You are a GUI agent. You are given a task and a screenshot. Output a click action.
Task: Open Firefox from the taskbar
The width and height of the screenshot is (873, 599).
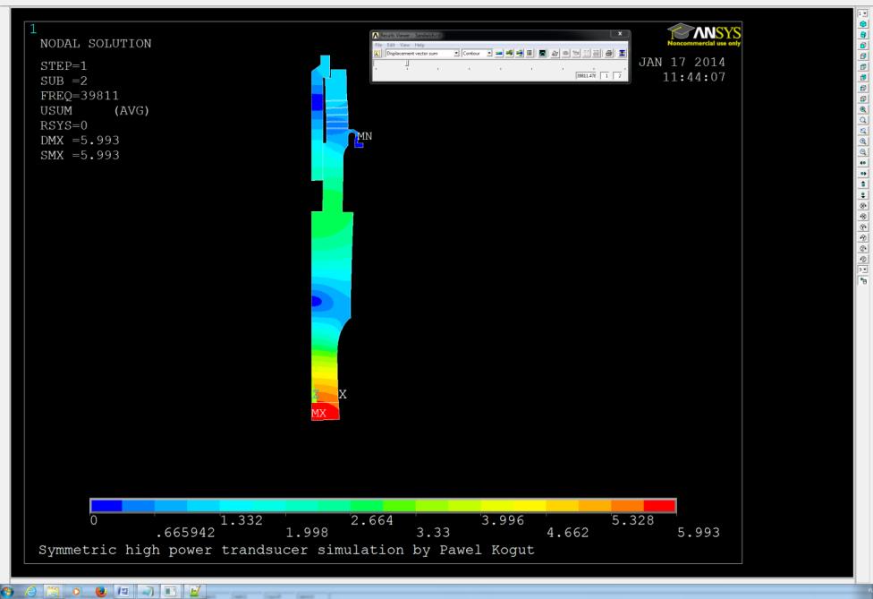(100, 592)
